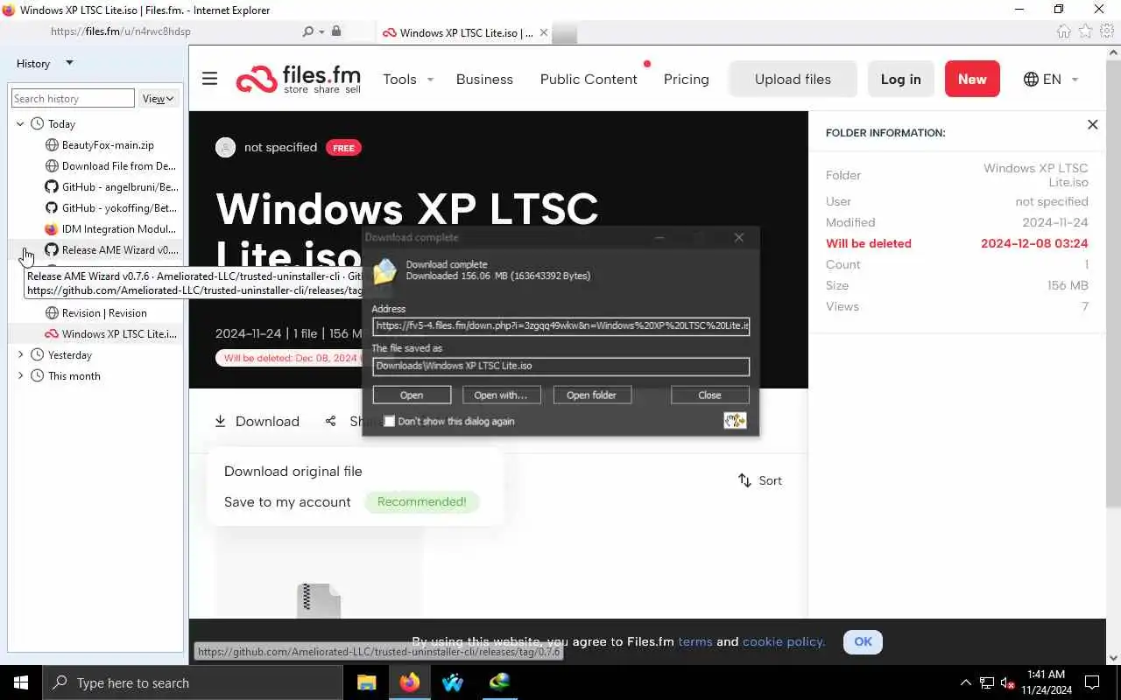The height and width of the screenshot is (700, 1121).
Task: Show hidden system tray icons
Action: coord(966,682)
